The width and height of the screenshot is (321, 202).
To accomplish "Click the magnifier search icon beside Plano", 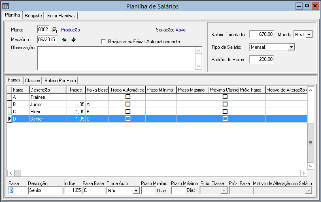I will tap(55, 30).
